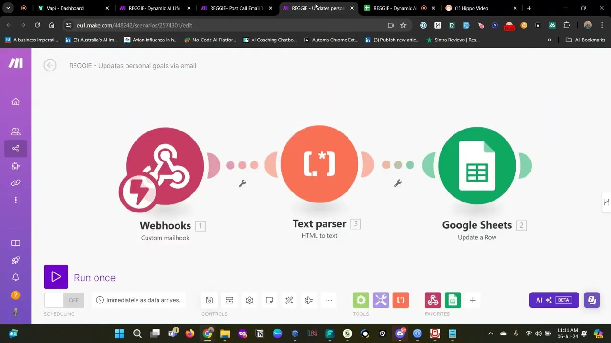The height and width of the screenshot is (343, 611).
Task: Open Scenarios share icon in sidebar
Action: pos(16,149)
